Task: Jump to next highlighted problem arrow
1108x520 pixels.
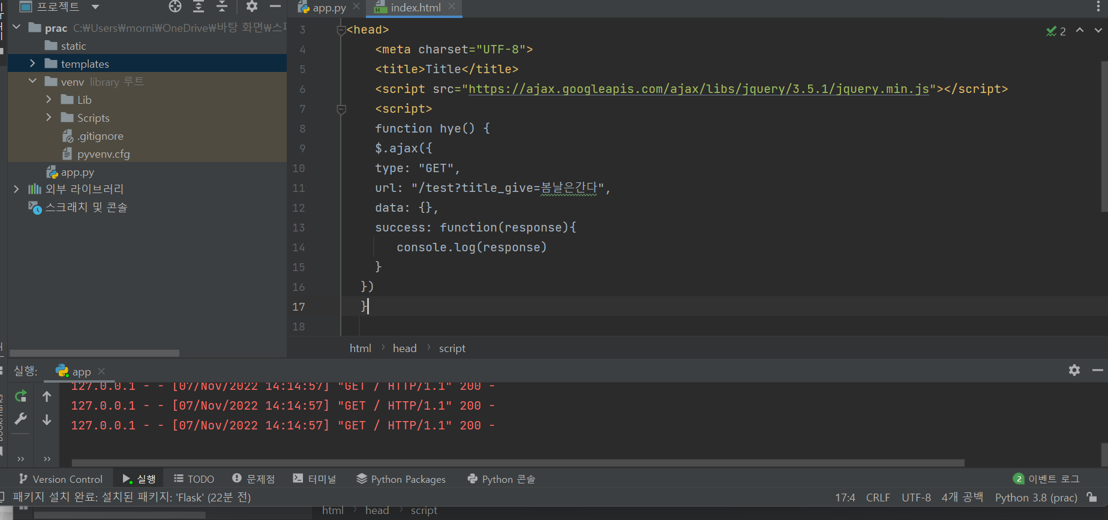Action: 1098,30
